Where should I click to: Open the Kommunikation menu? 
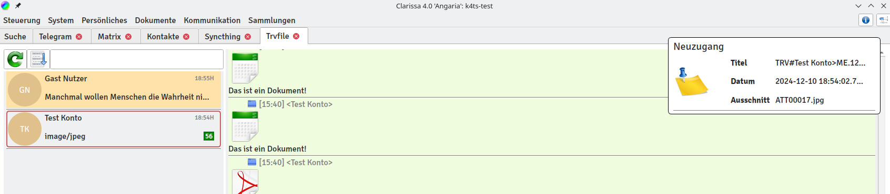pyautogui.click(x=212, y=20)
